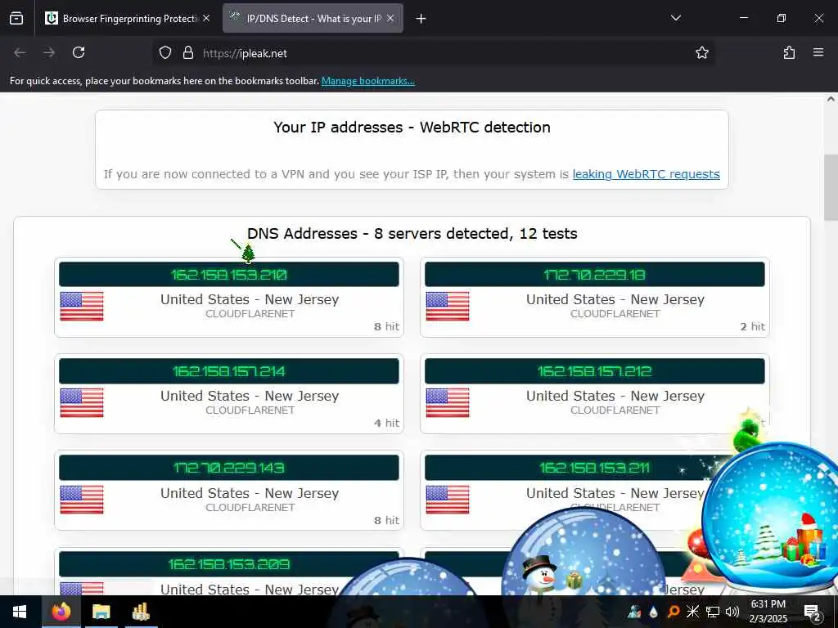Select the IP/DNS Detect tab
838x628 pixels.
(x=313, y=18)
